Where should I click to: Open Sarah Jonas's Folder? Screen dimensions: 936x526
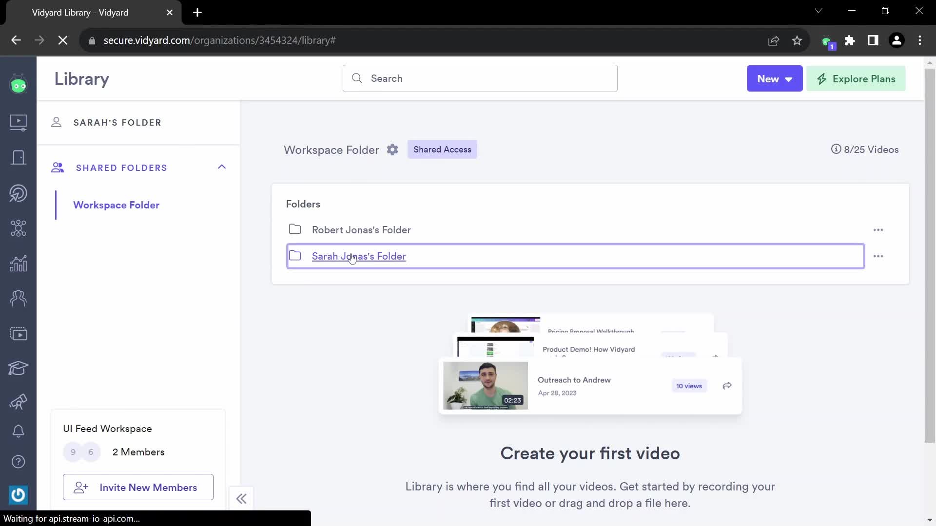pos(359,256)
